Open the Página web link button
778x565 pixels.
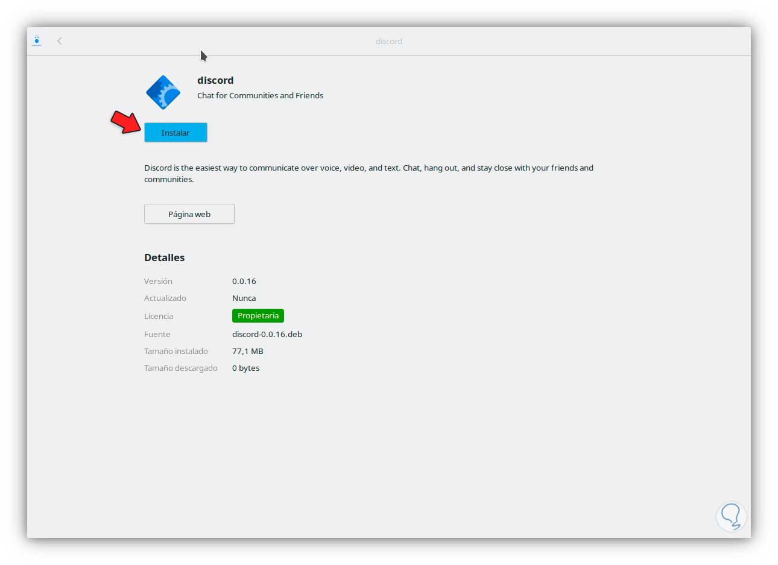point(189,214)
